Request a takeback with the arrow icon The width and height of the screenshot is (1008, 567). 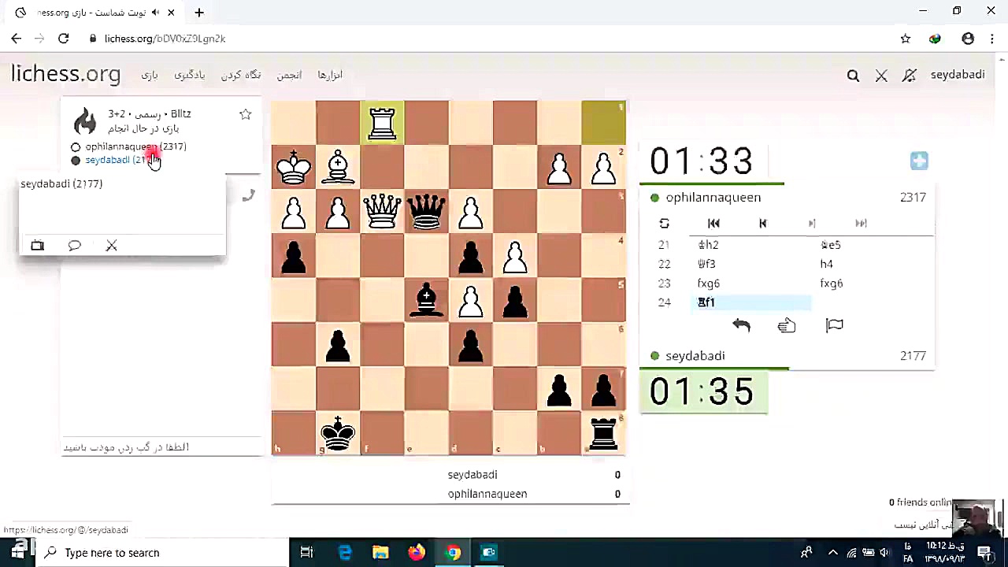(741, 325)
